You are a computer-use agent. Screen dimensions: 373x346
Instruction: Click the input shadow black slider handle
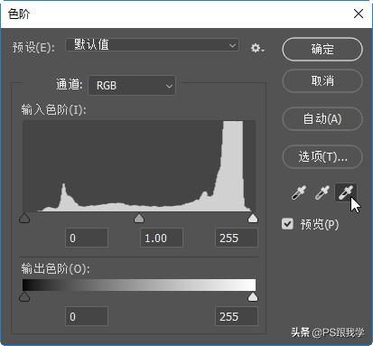tap(24, 218)
